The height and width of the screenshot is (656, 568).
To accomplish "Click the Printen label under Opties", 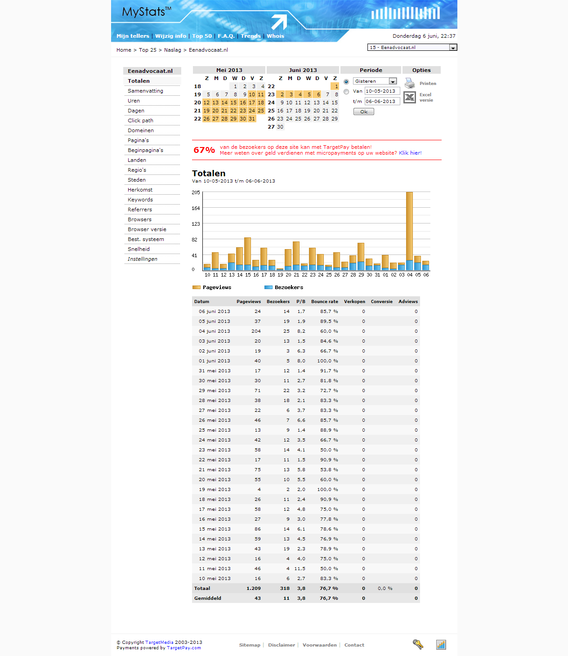I will pyautogui.click(x=428, y=84).
